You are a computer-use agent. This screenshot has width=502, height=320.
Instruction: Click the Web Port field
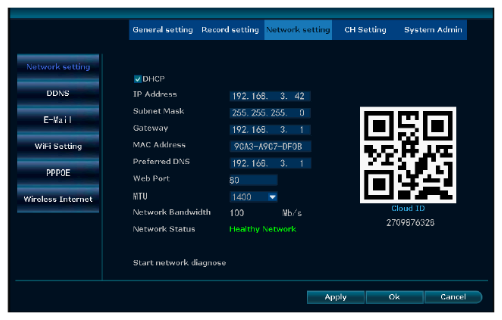coord(254,180)
